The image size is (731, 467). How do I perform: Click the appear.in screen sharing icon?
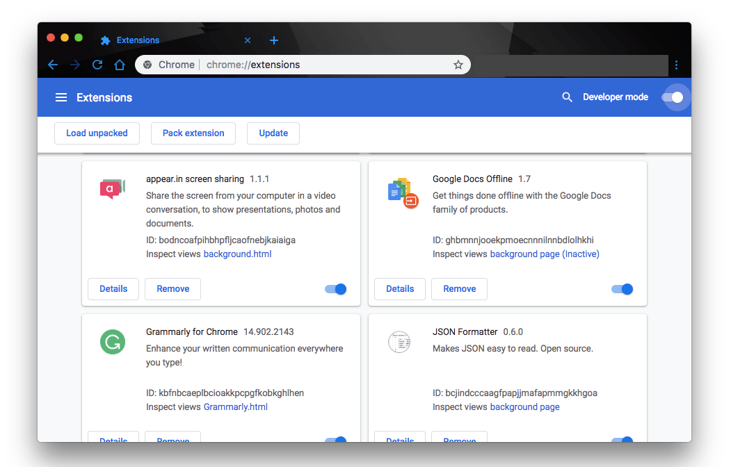click(x=113, y=188)
